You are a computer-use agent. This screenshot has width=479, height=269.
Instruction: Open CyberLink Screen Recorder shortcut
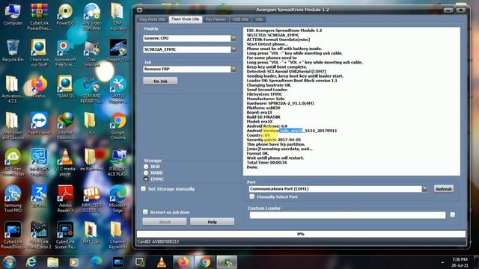click(65, 235)
